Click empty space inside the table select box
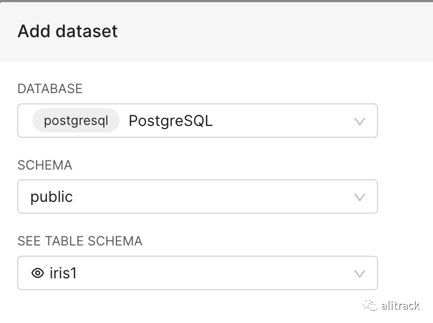 [x=215, y=273]
